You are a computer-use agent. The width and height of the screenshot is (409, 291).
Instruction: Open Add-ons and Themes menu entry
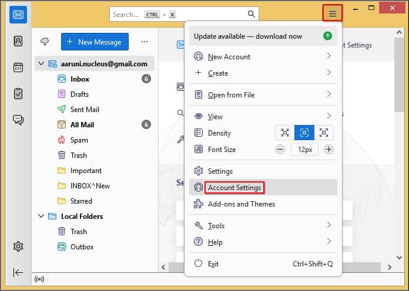point(241,204)
